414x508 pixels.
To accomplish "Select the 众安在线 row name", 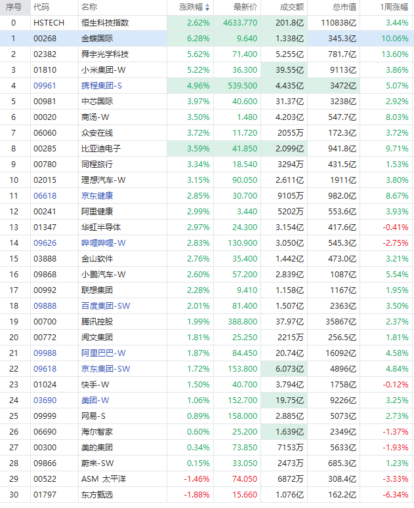I will (x=97, y=133).
